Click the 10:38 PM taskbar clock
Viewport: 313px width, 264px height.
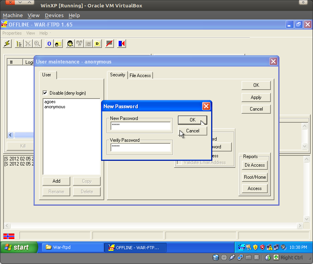(x=298, y=247)
